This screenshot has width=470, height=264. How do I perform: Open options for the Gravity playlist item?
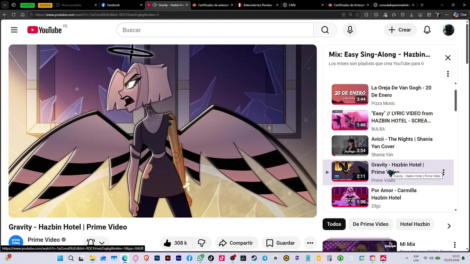pyautogui.click(x=444, y=172)
